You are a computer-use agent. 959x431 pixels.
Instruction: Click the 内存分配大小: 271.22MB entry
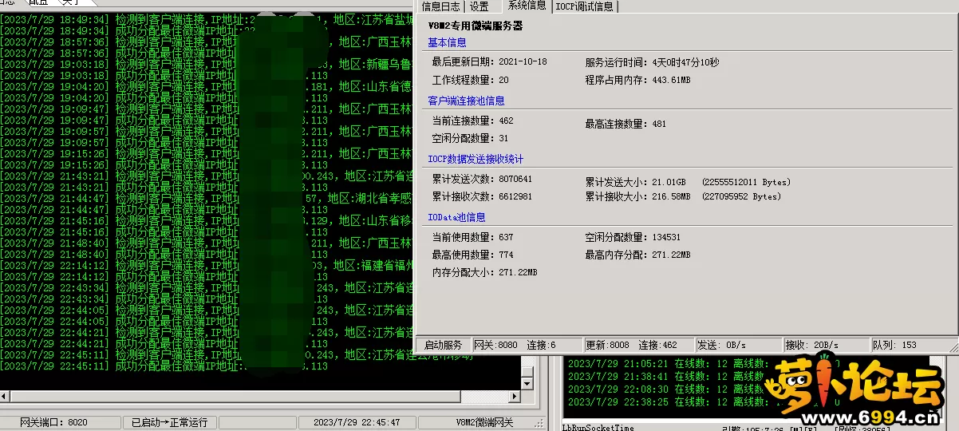pos(484,272)
